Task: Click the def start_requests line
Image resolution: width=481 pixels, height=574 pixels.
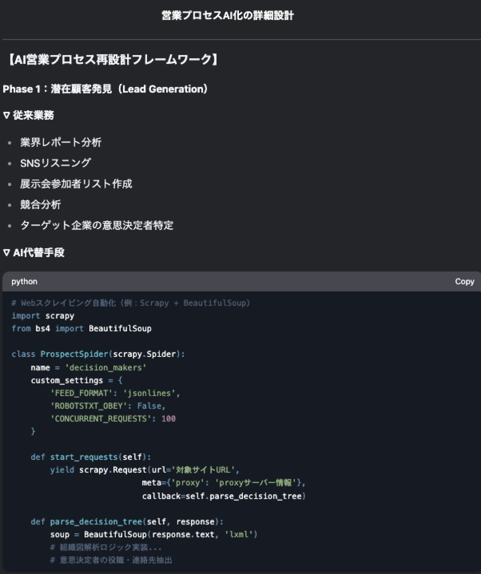Action: click(91, 457)
